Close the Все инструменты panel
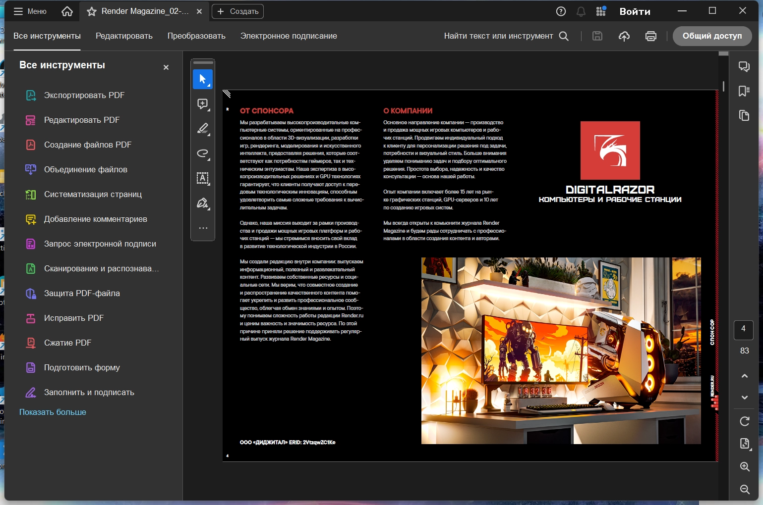Image resolution: width=763 pixels, height=505 pixels. point(166,67)
